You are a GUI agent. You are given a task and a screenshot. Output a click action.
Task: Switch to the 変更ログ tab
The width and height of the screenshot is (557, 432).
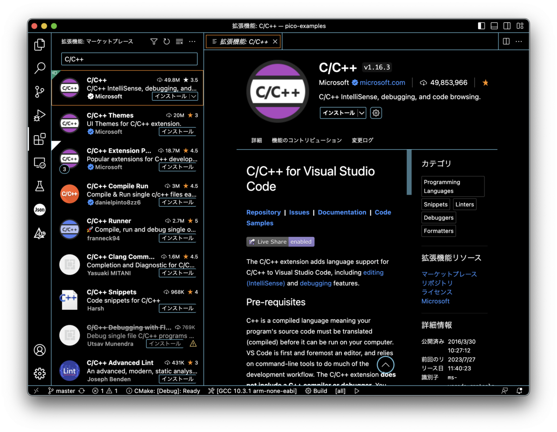pos(362,140)
